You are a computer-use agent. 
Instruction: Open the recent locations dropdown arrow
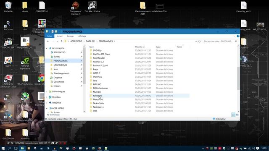[58, 41]
